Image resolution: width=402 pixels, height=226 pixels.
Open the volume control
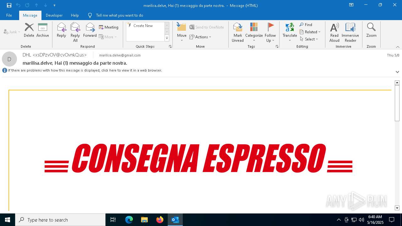(x=361, y=220)
